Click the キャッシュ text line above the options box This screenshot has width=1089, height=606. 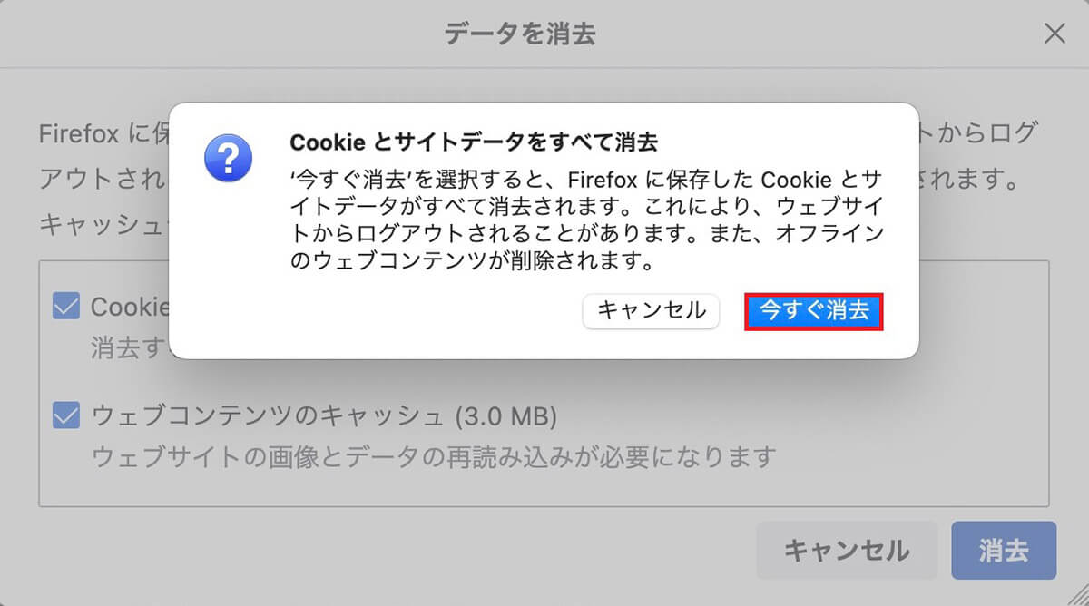[x=103, y=224]
